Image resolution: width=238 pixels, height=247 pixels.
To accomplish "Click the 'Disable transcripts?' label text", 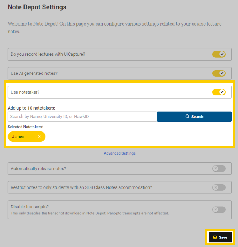I will click(x=29, y=207).
